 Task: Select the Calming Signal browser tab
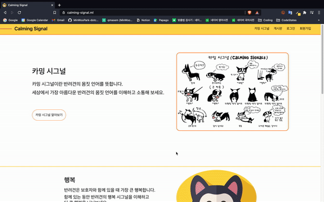28,5
